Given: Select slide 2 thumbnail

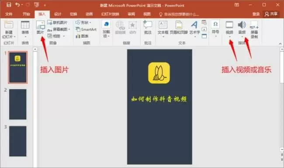Looking at the screenshot, I should pyautogui.click(x=18, y=104).
